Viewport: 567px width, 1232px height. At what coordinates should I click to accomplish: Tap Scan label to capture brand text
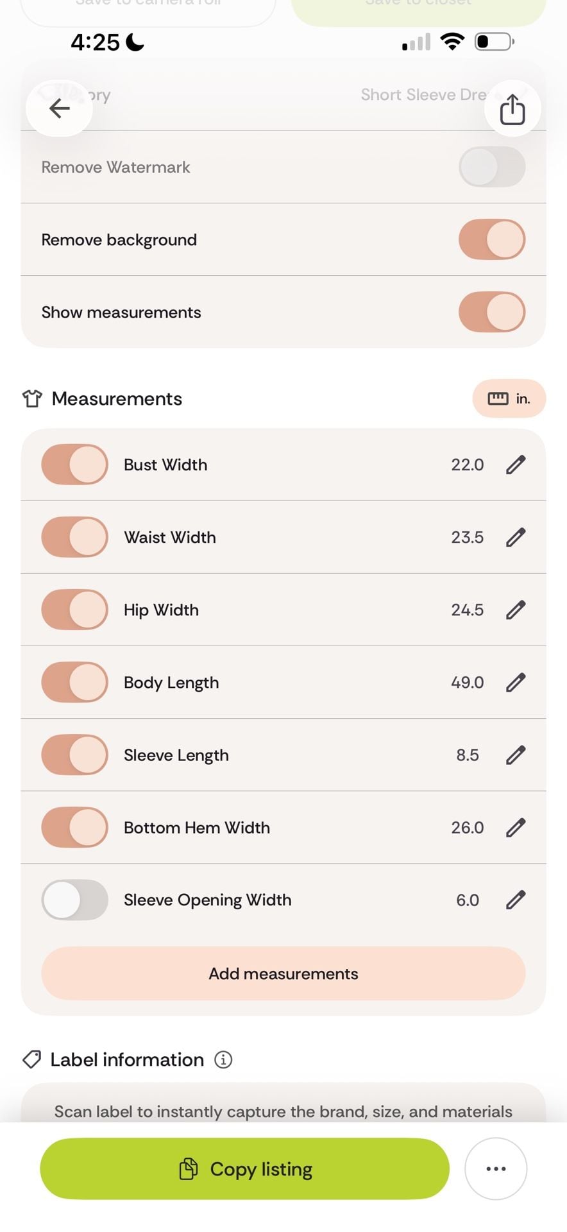(283, 1111)
